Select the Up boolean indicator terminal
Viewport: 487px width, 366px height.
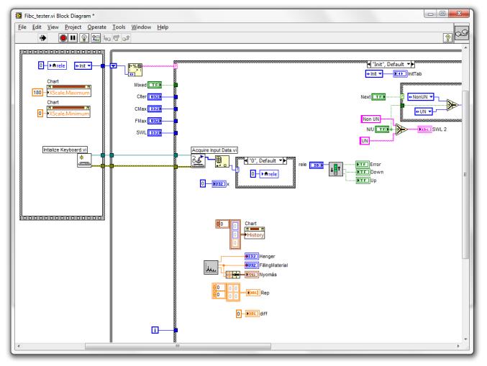(363, 180)
